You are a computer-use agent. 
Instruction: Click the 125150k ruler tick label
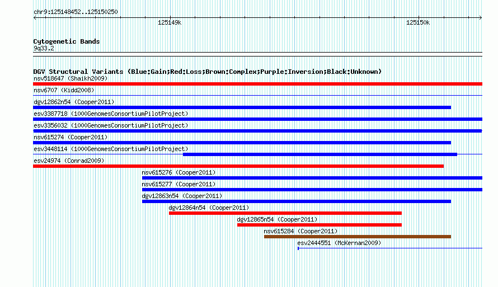click(418, 22)
